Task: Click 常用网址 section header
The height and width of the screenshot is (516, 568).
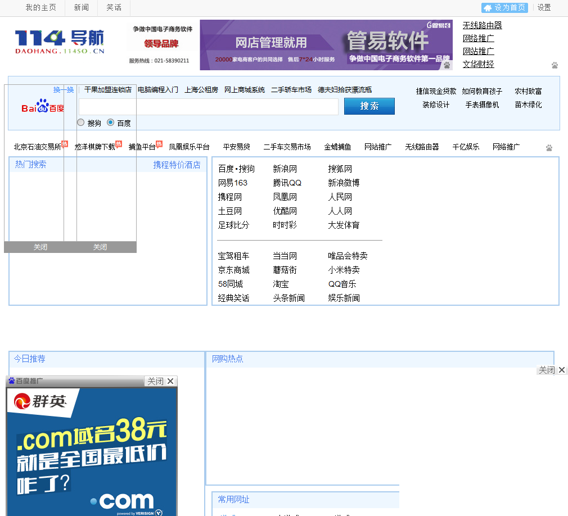Action: click(x=233, y=500)
